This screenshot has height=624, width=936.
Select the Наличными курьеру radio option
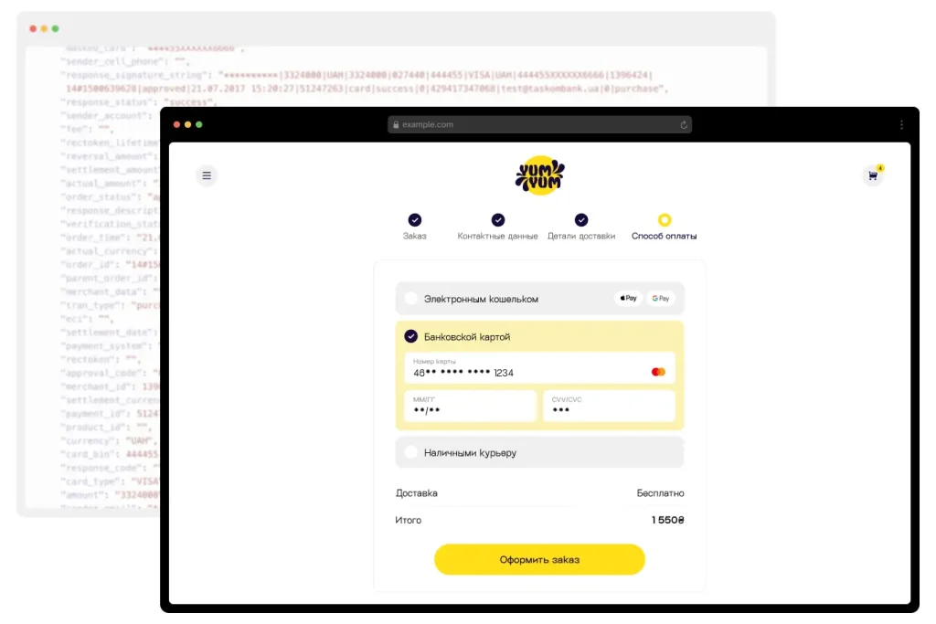410,452
